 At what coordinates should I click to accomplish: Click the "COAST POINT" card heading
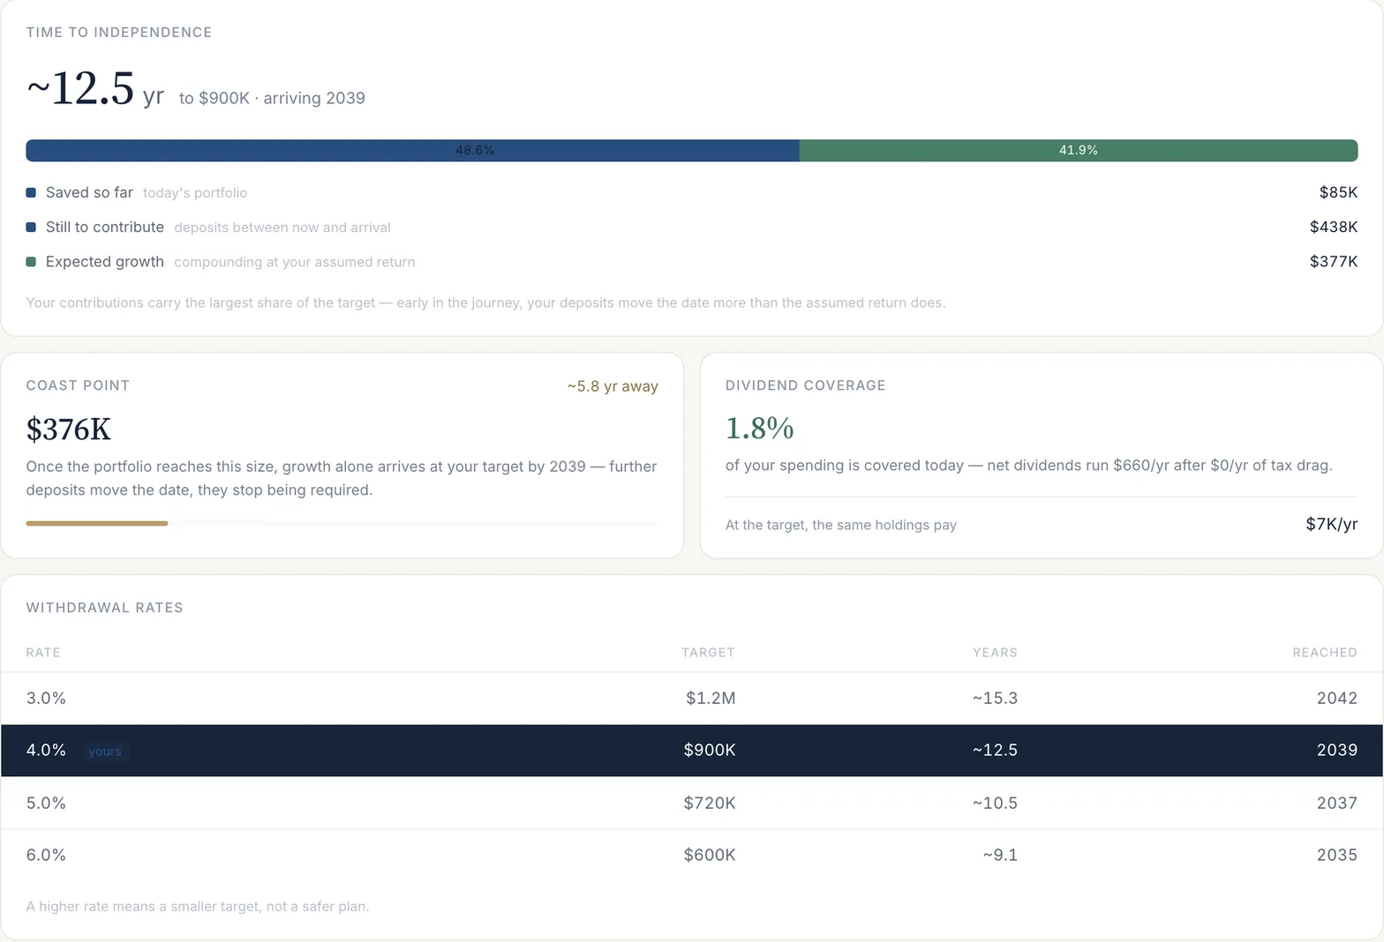coord(78,385)
